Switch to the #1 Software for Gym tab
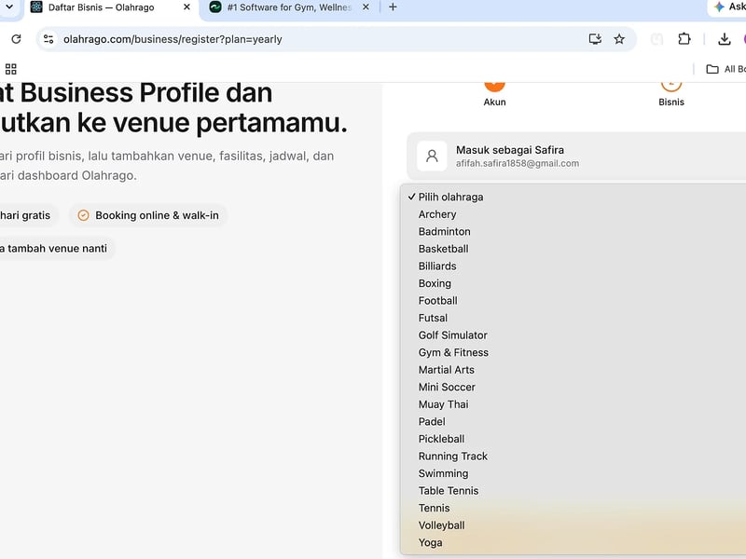746x559 pixels. pyautogui.click(x=289, y=7)
